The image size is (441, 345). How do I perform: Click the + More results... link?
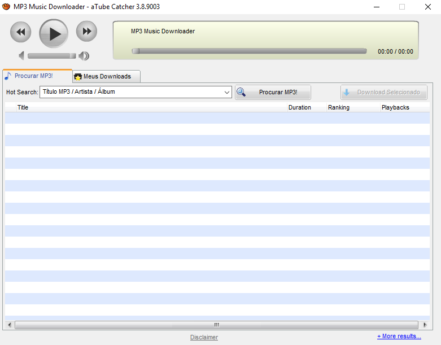coord(399,337)
